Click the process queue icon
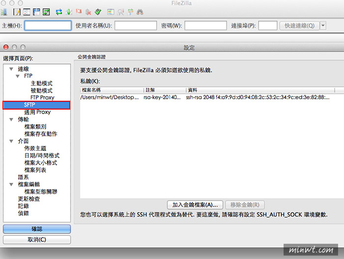344x259 pixels. coord(69,12)
